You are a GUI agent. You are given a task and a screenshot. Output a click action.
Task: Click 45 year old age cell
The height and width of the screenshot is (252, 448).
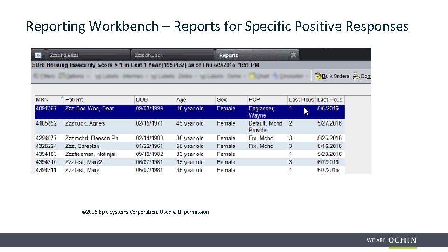pos(190,123)
